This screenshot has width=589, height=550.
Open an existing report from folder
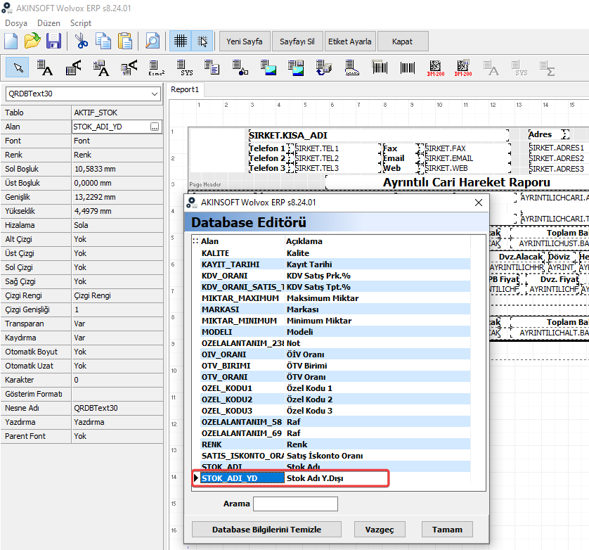pyautogui.click(x=32, y=41)
